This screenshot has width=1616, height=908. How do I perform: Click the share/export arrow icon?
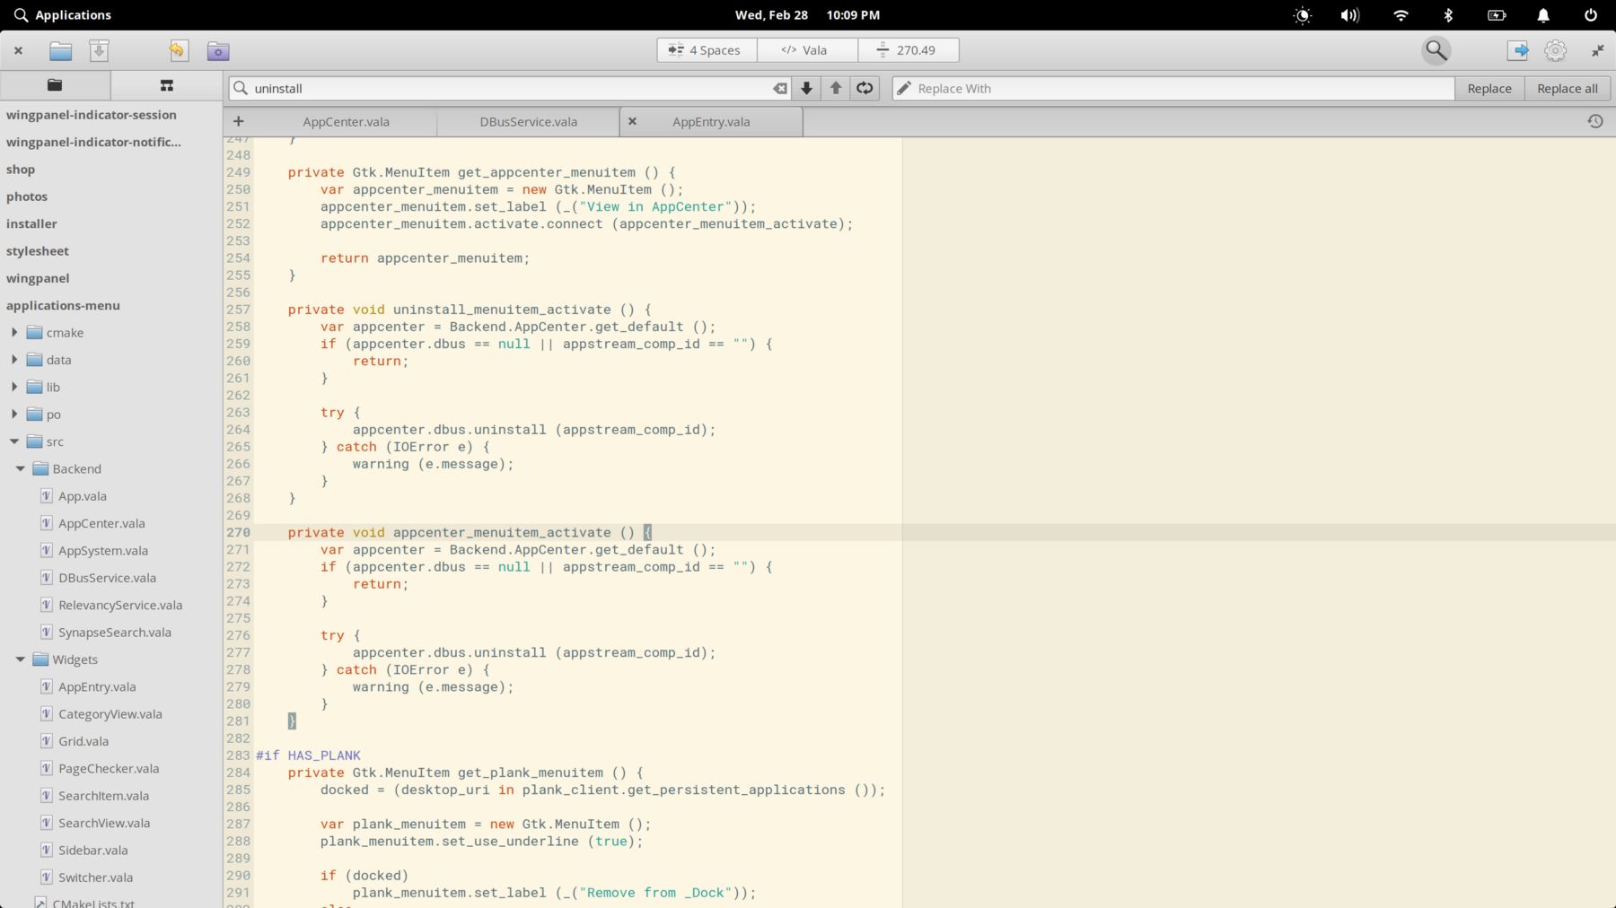[1518, 50]
